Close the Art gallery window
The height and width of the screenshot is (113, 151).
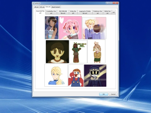coord(115,3)
